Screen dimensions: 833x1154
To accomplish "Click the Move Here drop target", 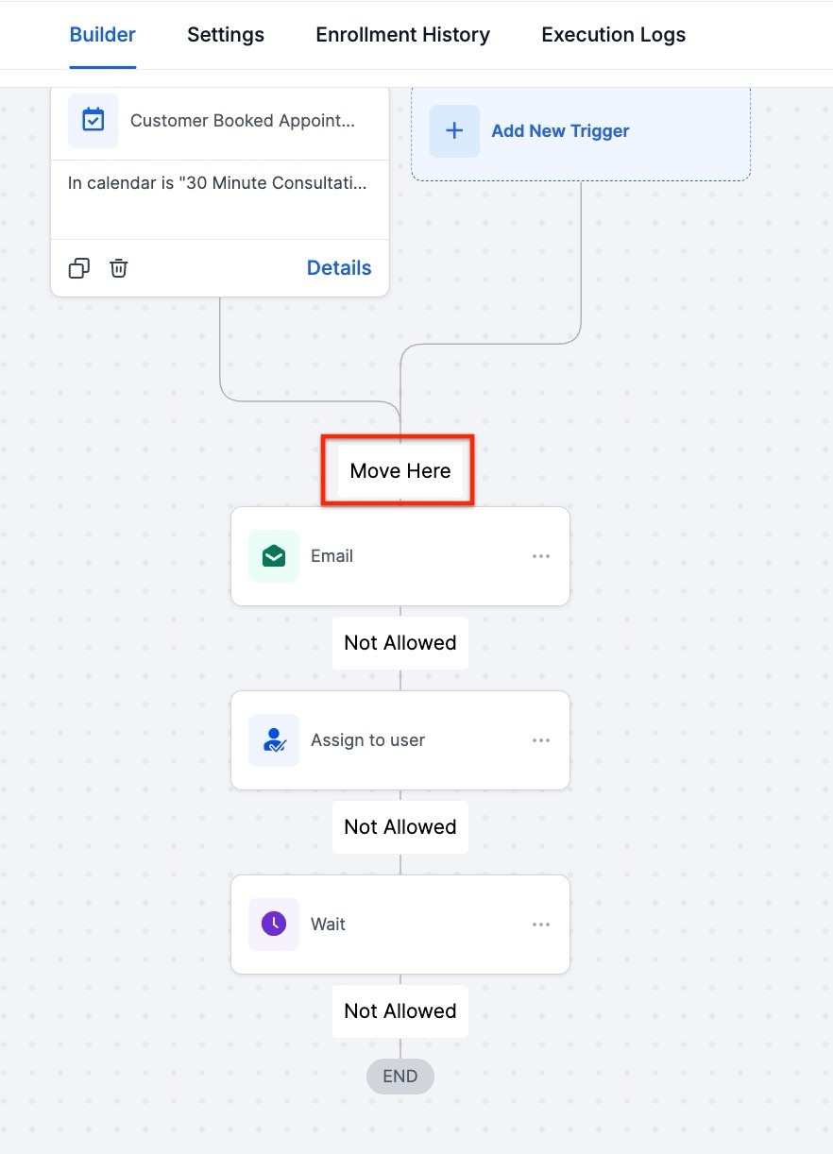I will 399,470.
